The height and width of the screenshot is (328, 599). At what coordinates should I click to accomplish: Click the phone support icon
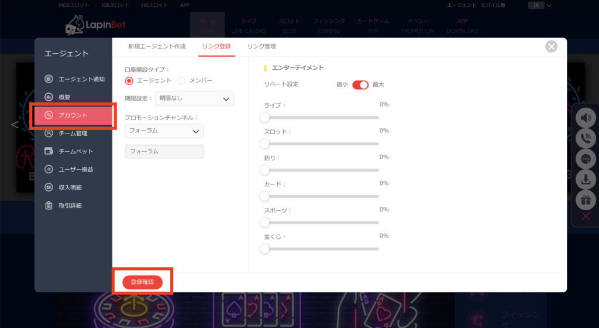[x=586, y=138]
